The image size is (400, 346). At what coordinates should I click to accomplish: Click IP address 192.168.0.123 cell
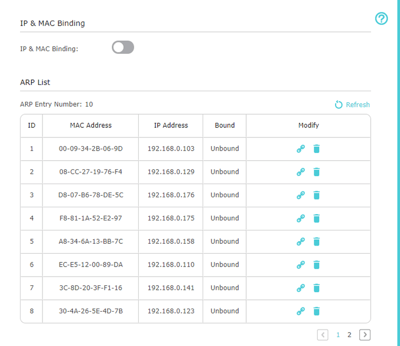[x=171, y=311]
